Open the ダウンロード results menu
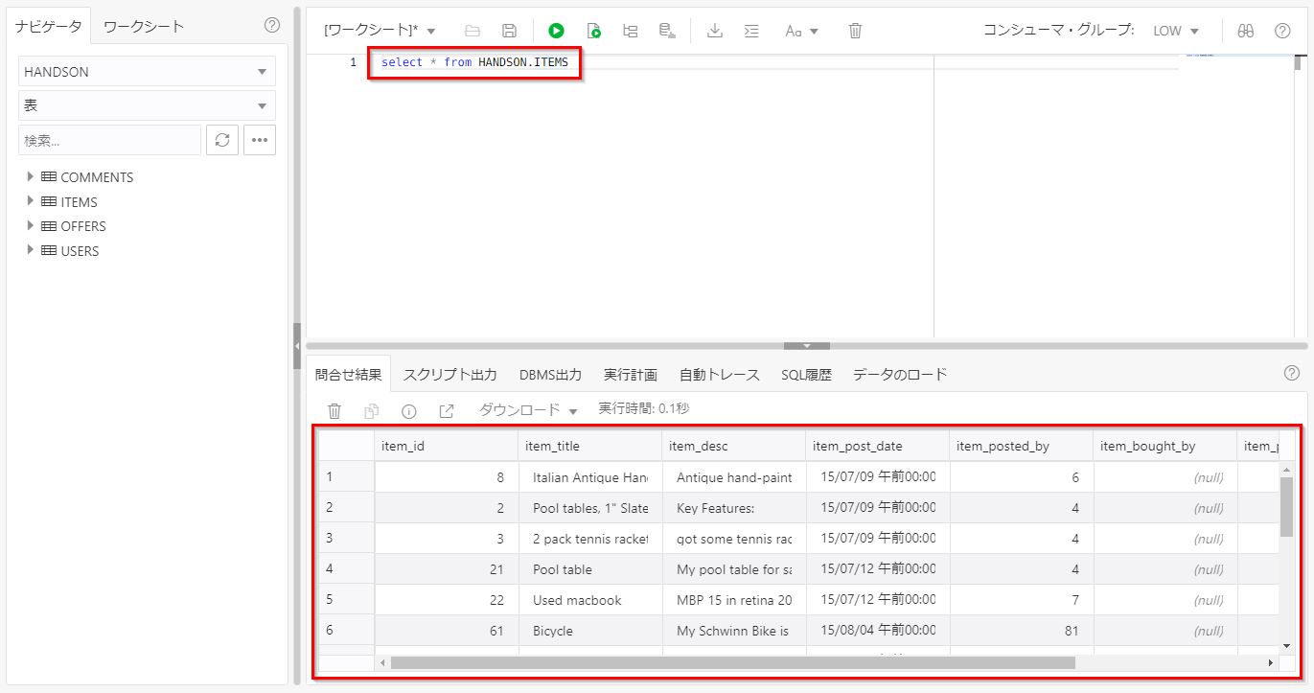 [x=528, y=410]
